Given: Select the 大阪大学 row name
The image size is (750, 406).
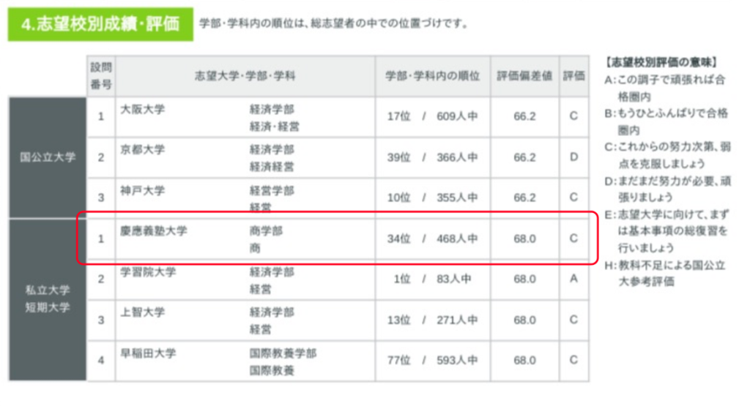Looking at the screenshot, I should pos(143,110).
